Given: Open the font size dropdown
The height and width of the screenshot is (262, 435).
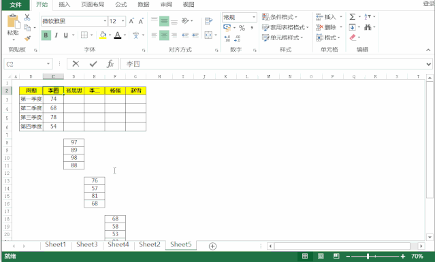Looking at the screenshot, I should (x=123, y=21).
